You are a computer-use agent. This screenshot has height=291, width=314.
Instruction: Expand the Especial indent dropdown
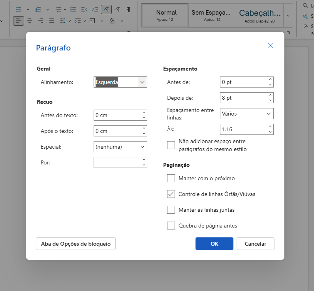[x=120, y=147]
